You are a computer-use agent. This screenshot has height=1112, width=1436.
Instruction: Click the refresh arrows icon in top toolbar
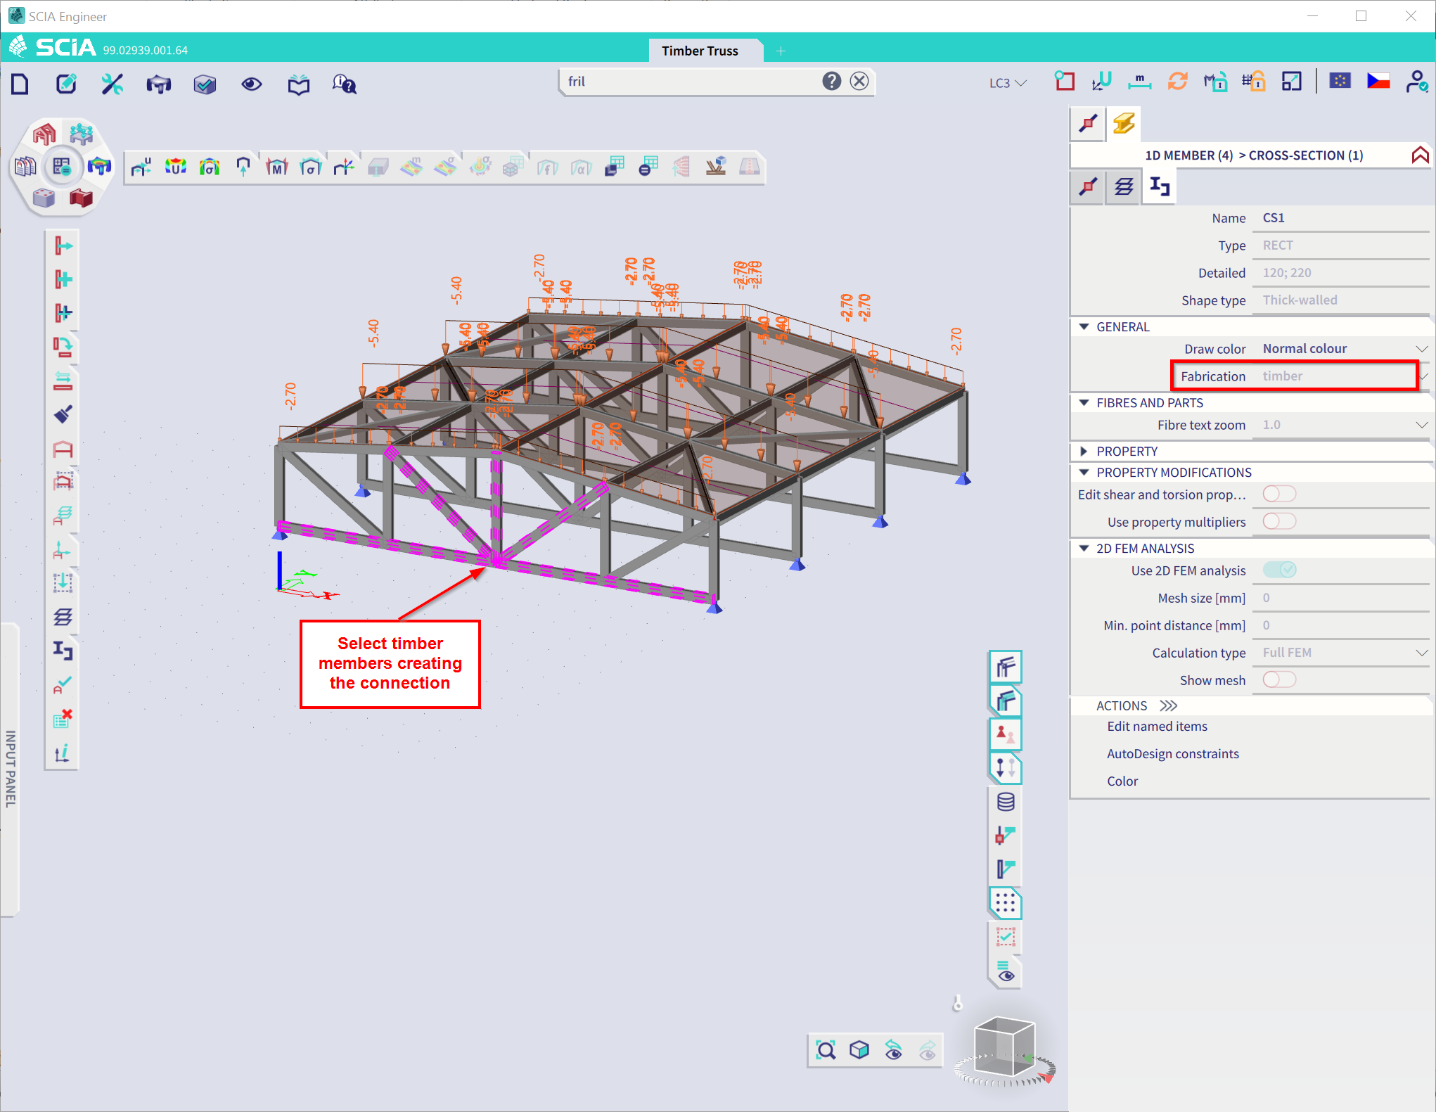1177,82
